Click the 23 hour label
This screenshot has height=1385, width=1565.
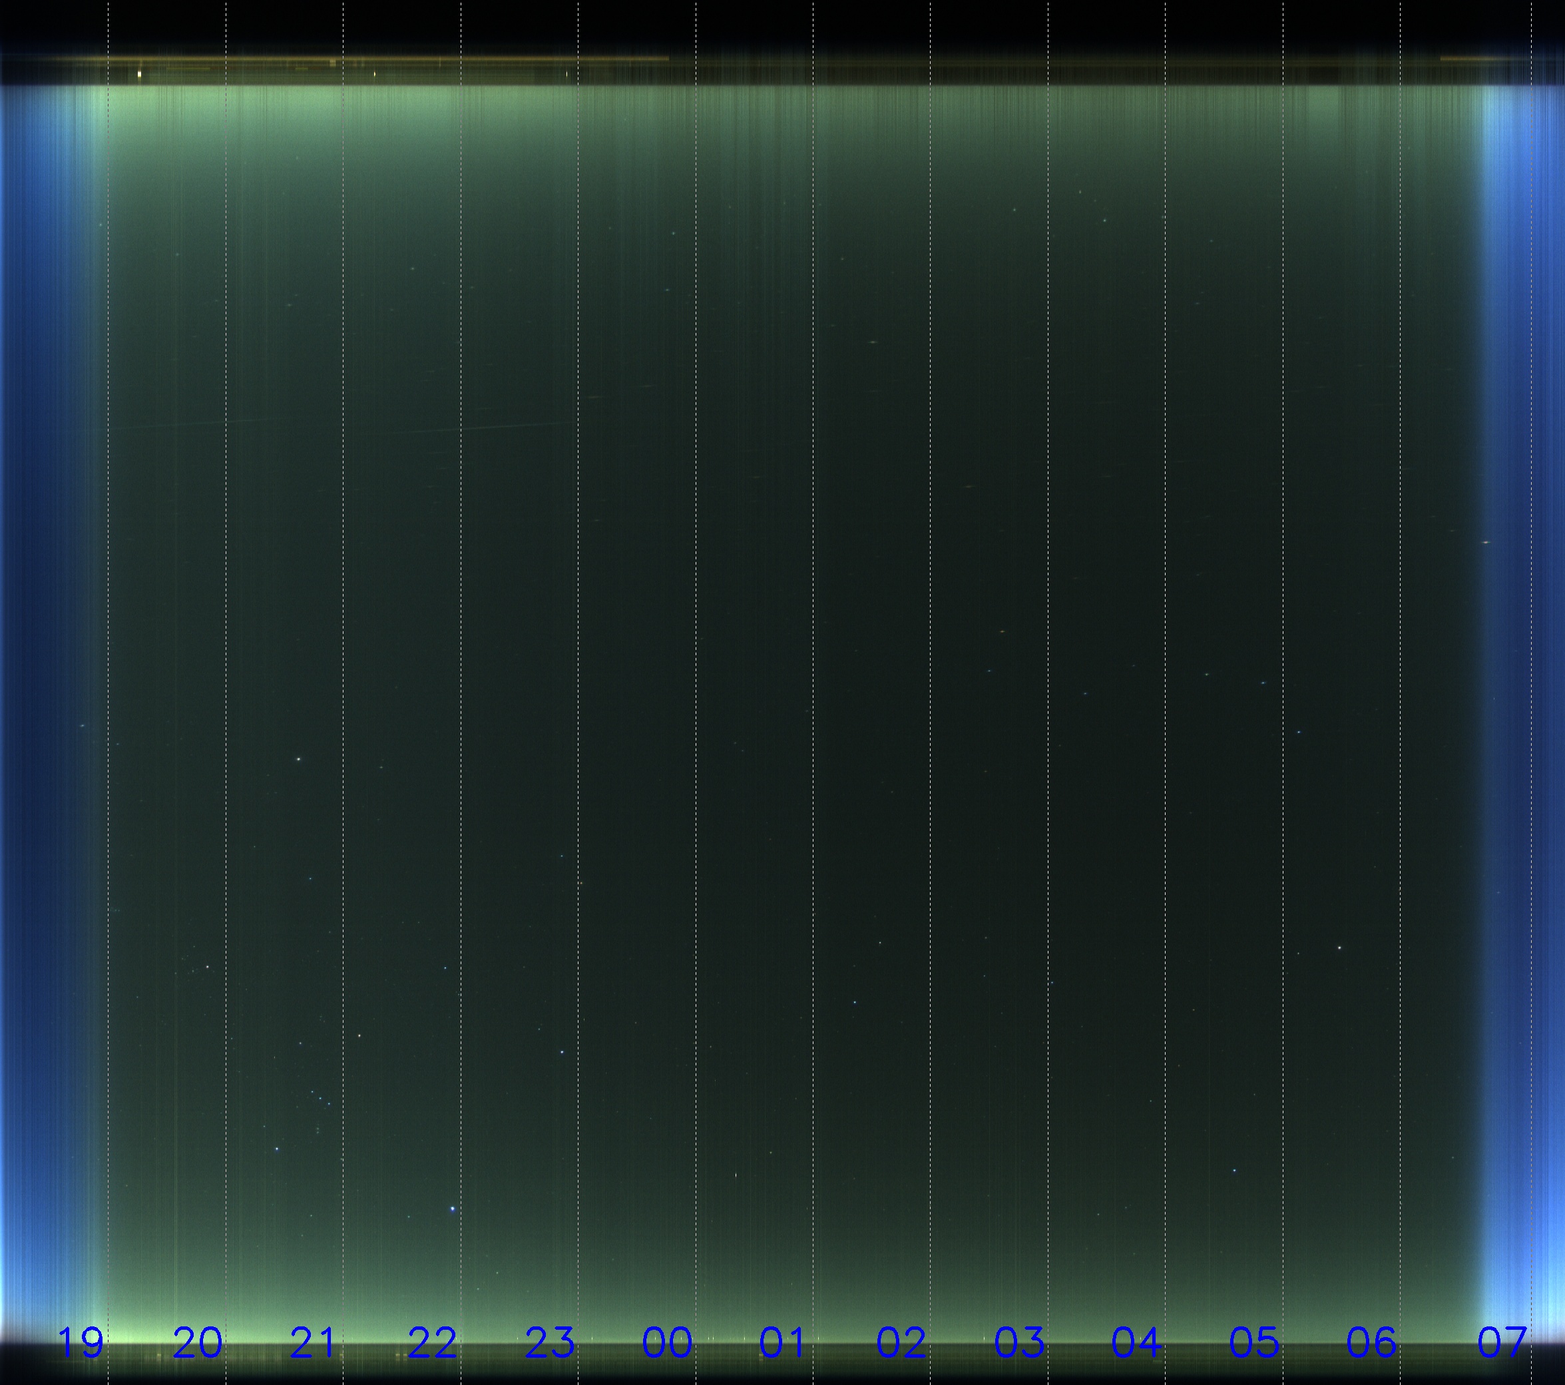point(550,1343)
